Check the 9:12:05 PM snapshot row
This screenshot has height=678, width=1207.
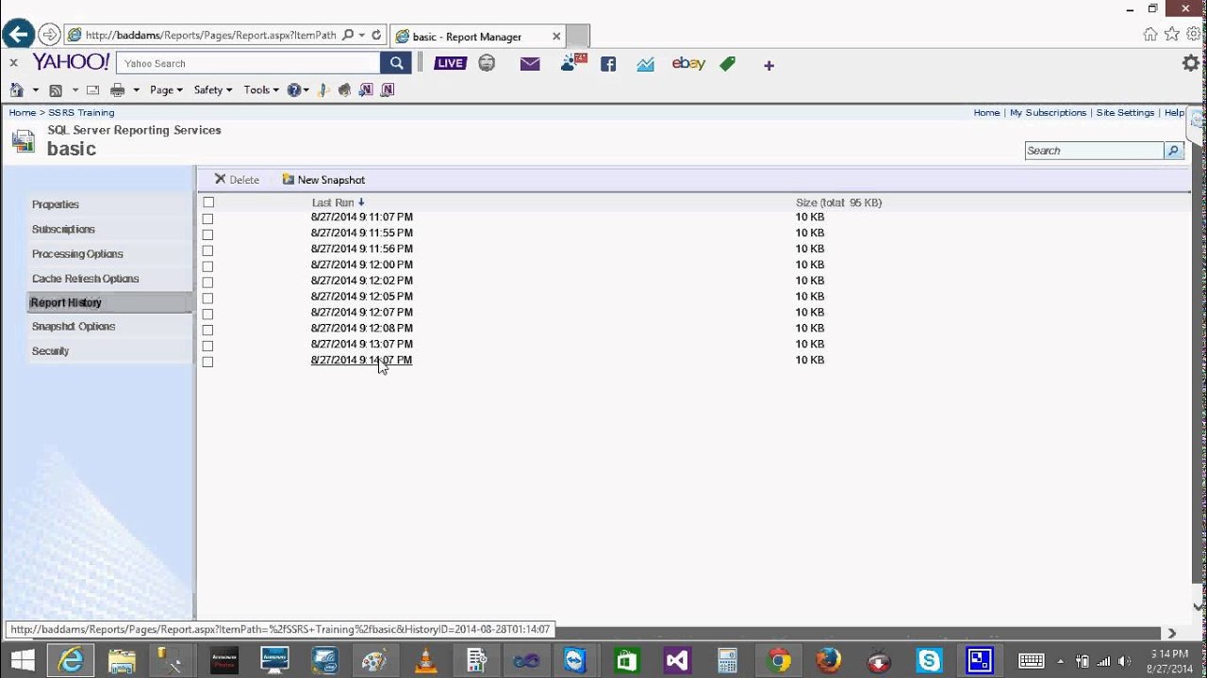(207, 299)
